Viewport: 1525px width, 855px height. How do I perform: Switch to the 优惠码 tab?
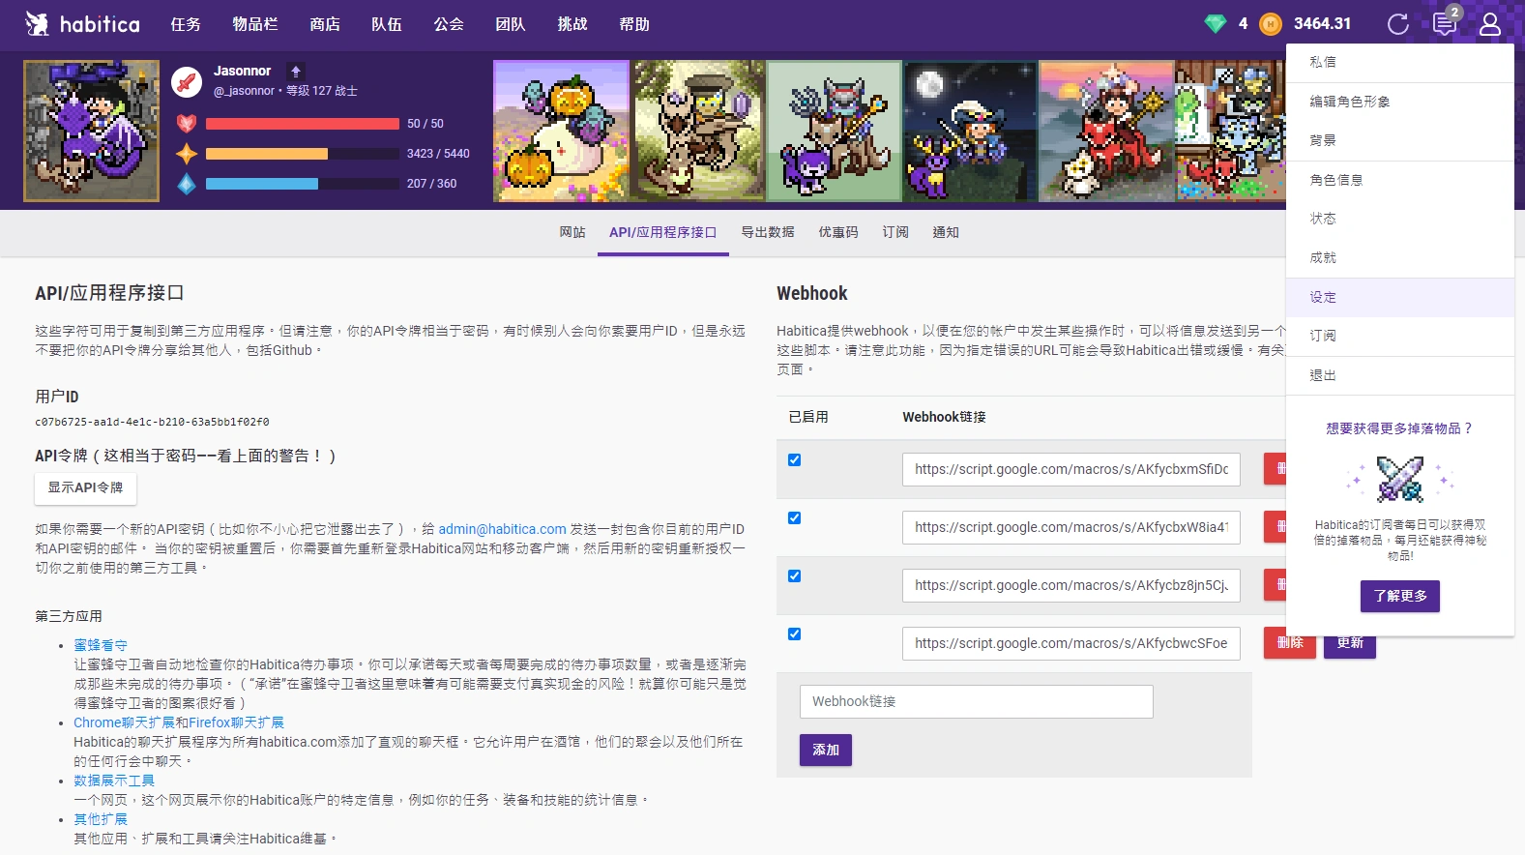click(838, 232)
